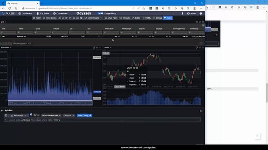Image resolution: width=268 pixels, height=150 pixels.
Task: Open the Dashboards menu
Action: tap(25, 13)
